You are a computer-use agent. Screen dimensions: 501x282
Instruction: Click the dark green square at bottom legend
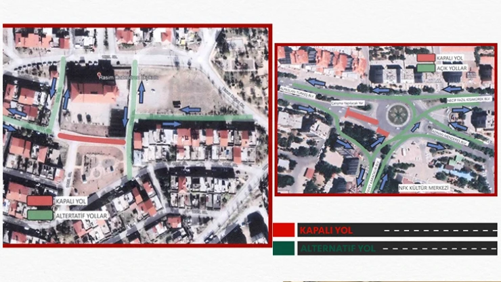(284, 248)
